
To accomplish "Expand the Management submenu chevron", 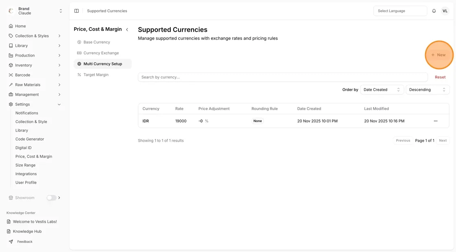I will pos(59,94).
